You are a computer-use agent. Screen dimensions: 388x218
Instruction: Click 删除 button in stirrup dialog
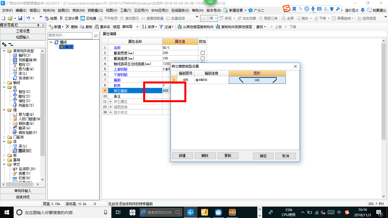pos(205,156)
